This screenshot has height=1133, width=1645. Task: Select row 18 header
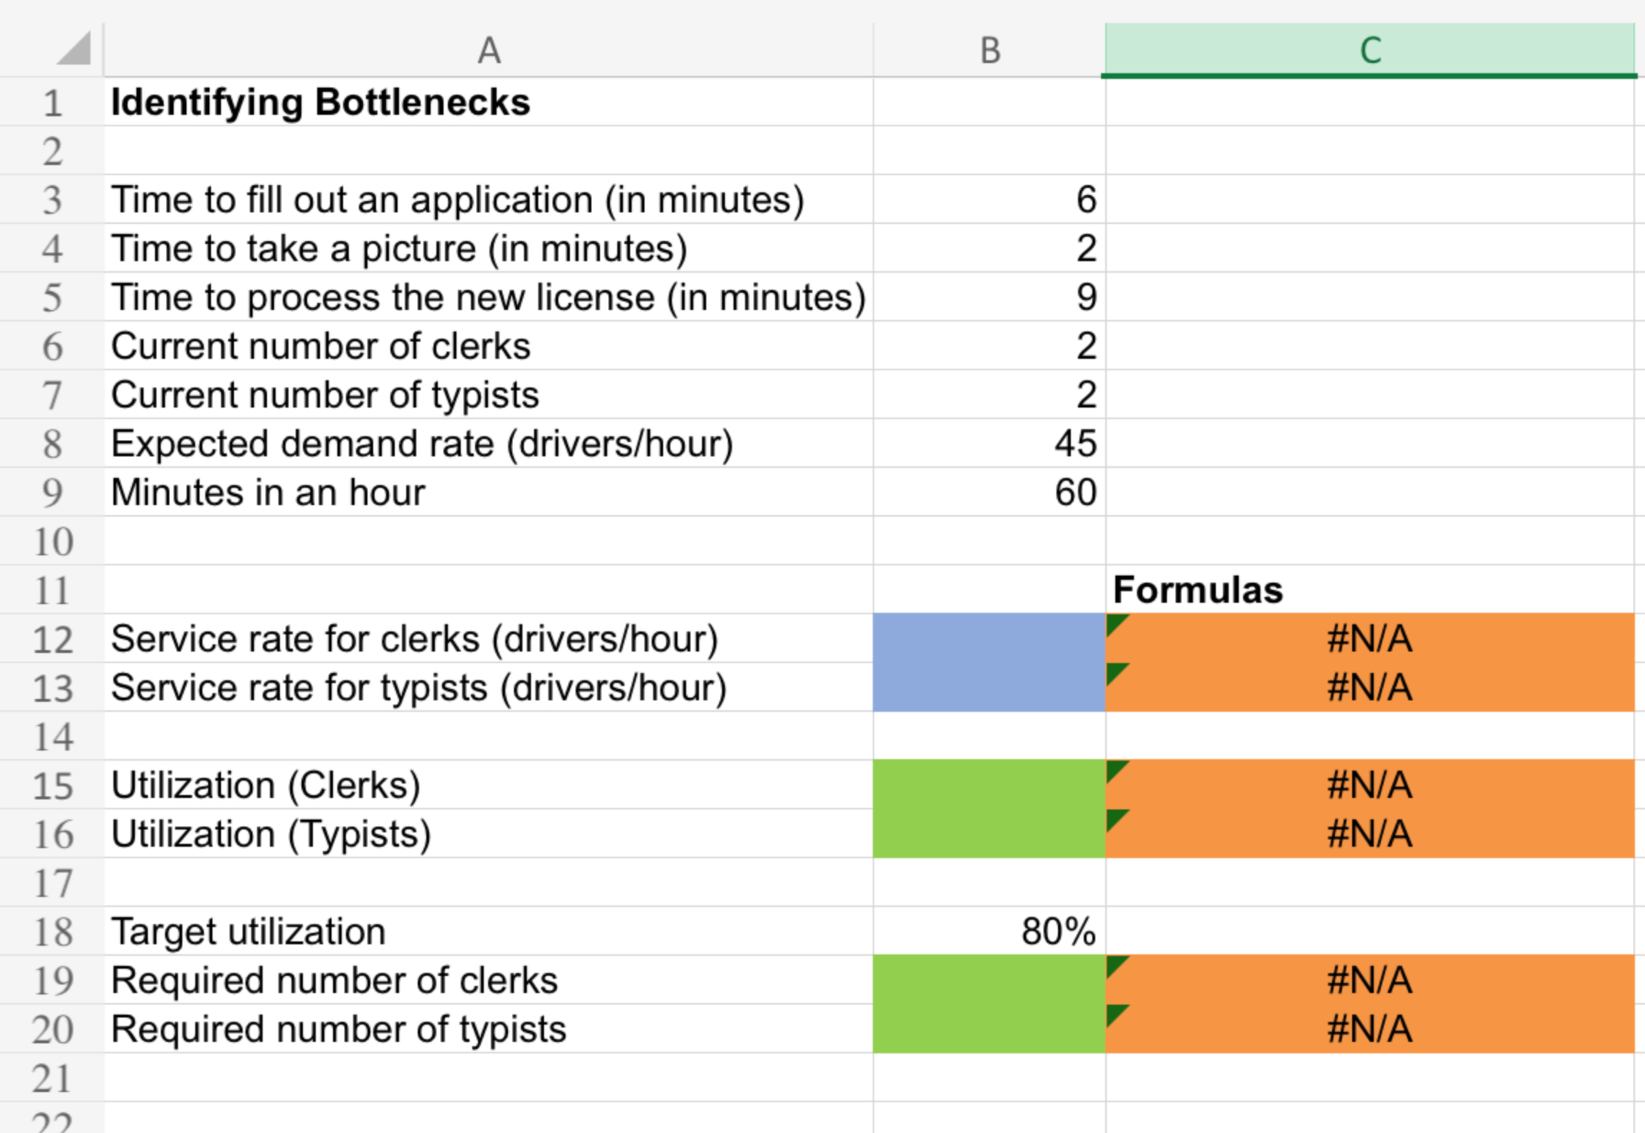coord(52,931)
